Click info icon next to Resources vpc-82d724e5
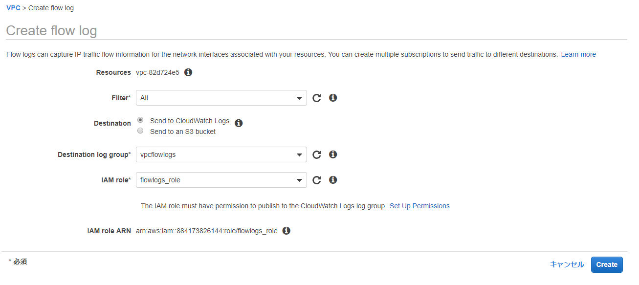This screenshot has width=639, height=285. pos(188,72)
